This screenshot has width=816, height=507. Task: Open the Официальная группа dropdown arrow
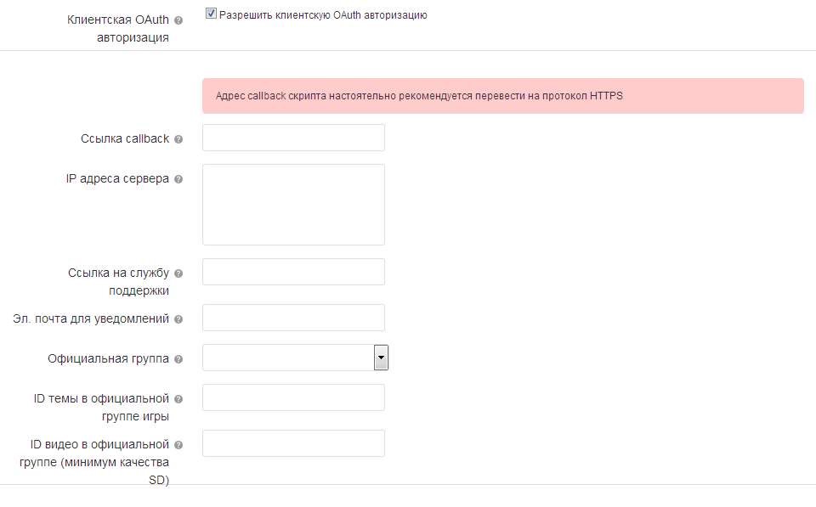click(x=381, y=358)
